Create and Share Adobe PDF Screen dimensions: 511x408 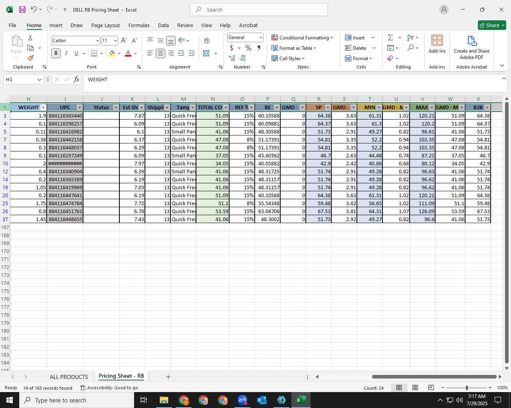tap(471, 47)
